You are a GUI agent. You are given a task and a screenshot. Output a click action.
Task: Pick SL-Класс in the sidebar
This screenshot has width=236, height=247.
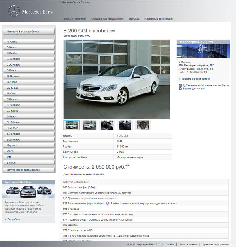[x=29, y=128]
